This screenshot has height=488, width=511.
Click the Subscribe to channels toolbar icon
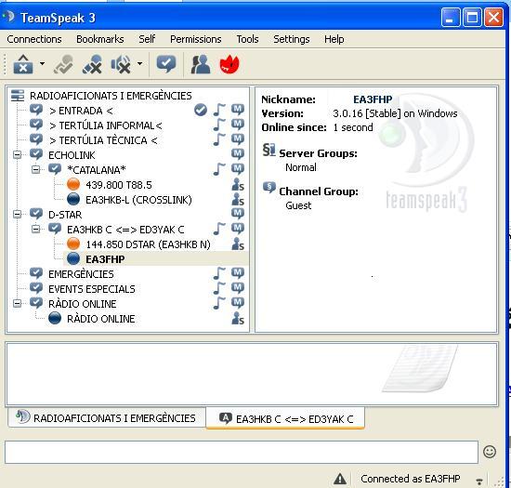166,64
